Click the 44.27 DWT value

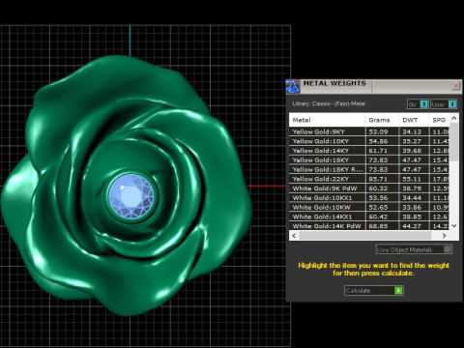412,226
